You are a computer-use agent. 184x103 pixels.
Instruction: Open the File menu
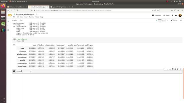click(x=14, y=17)
